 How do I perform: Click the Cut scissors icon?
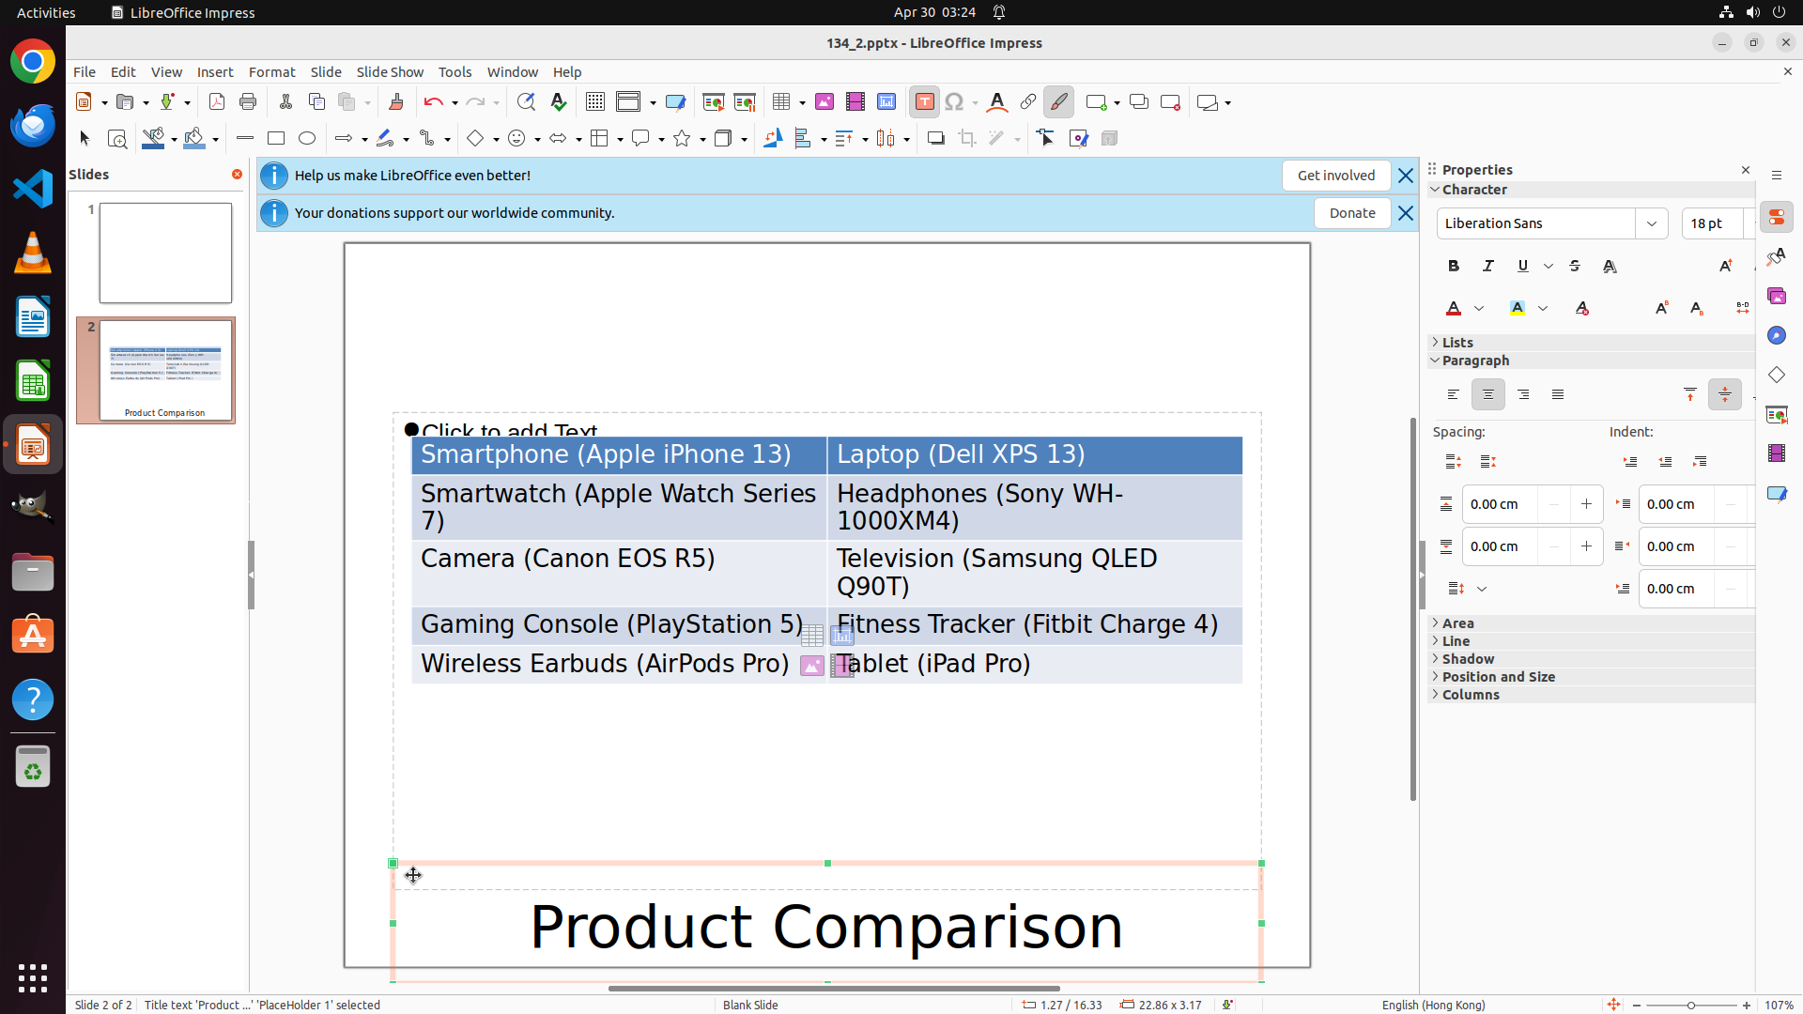pos(285,102)
